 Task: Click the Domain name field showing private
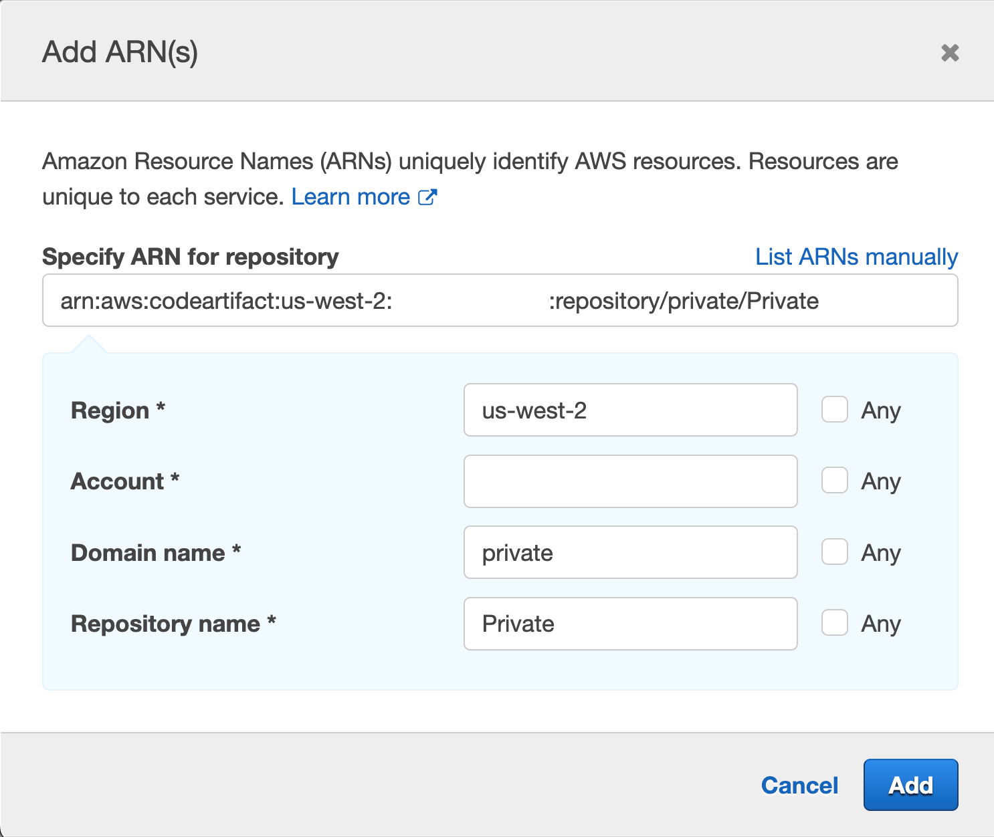click(629, 552)
